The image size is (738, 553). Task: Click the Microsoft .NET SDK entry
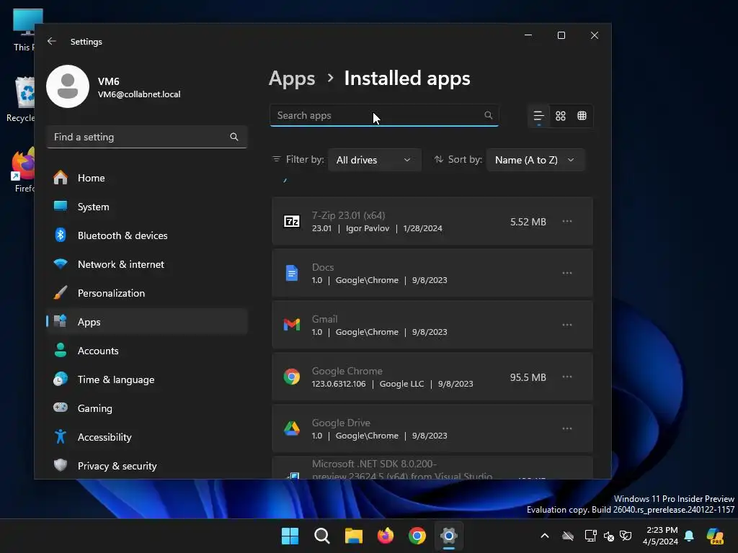(x=432, y=468)
